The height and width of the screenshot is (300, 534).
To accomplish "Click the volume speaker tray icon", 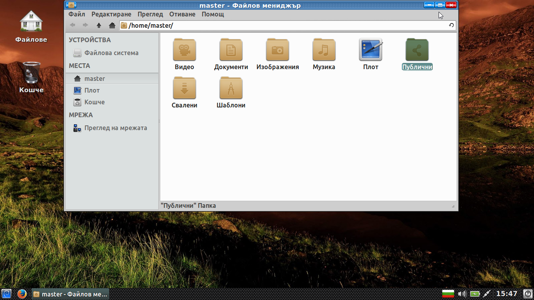I will coord(462,294).
